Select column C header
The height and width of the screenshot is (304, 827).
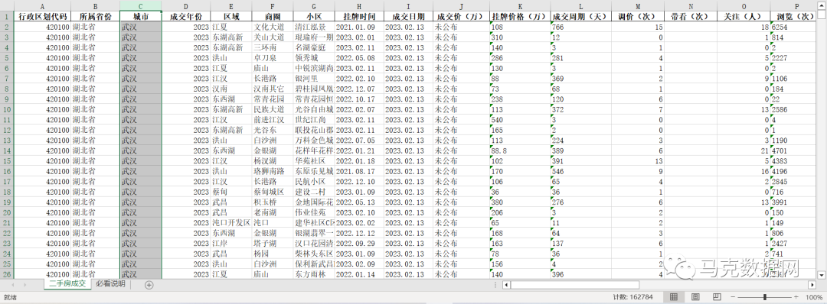click(x=141, y=6)
